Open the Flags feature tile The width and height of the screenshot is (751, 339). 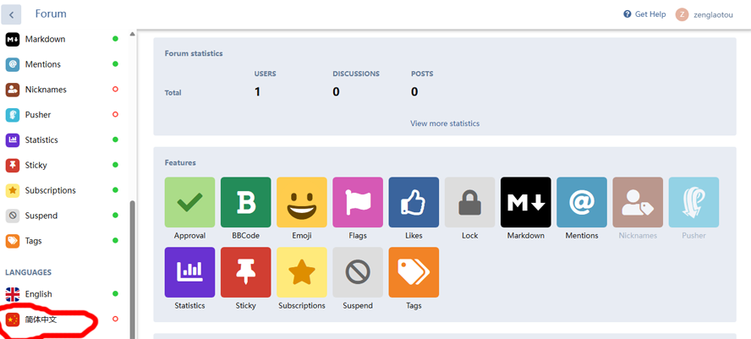pos(358,202)
